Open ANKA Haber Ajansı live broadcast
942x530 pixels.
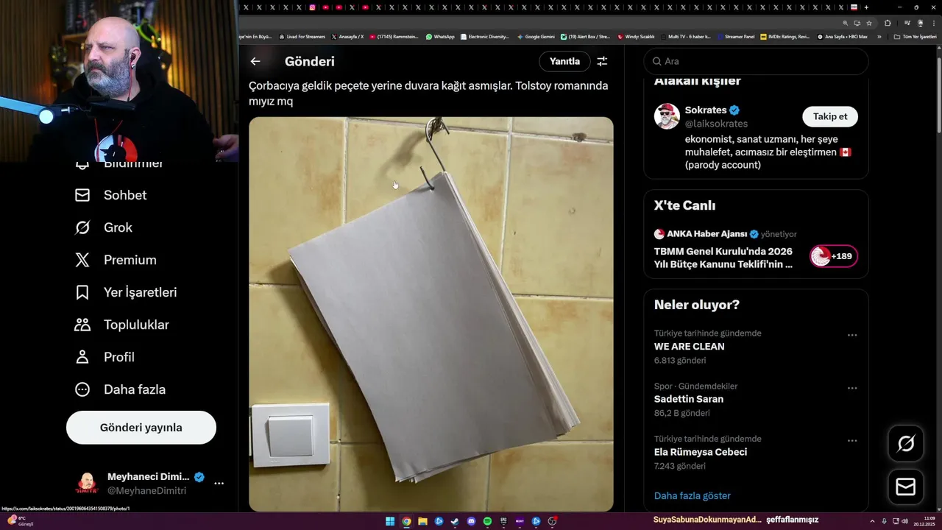pyautogui.click(x=756, y=249)
